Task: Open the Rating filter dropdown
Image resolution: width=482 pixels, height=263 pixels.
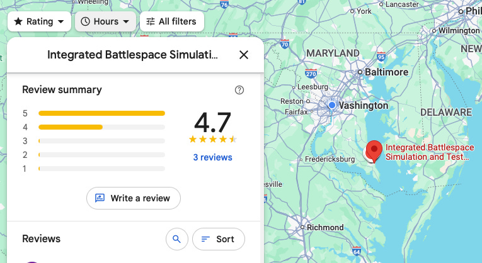Action: (x=39, y=21)
